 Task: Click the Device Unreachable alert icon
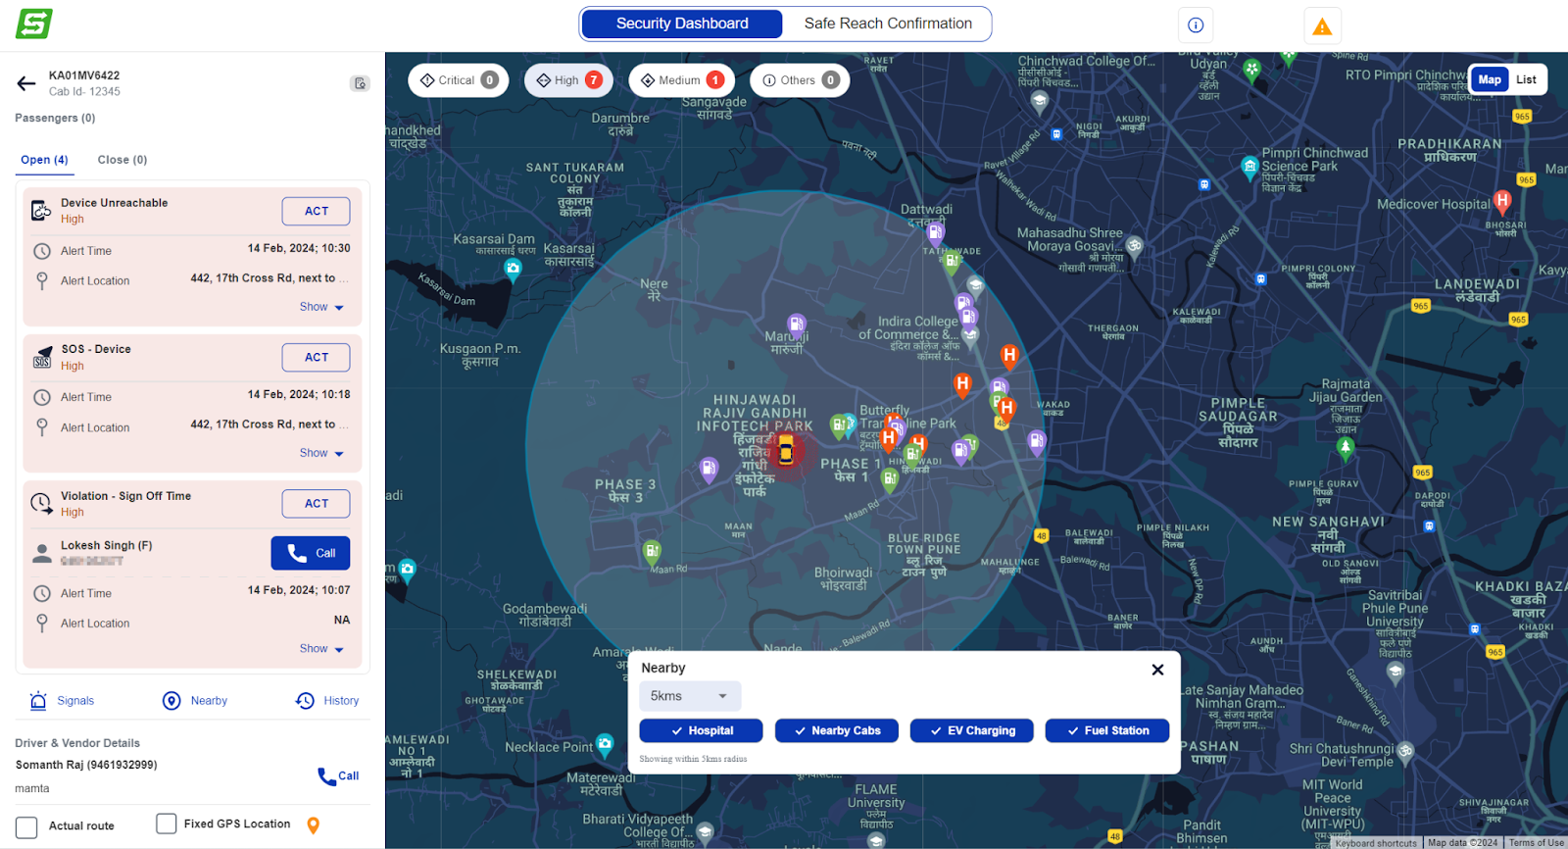41,211
